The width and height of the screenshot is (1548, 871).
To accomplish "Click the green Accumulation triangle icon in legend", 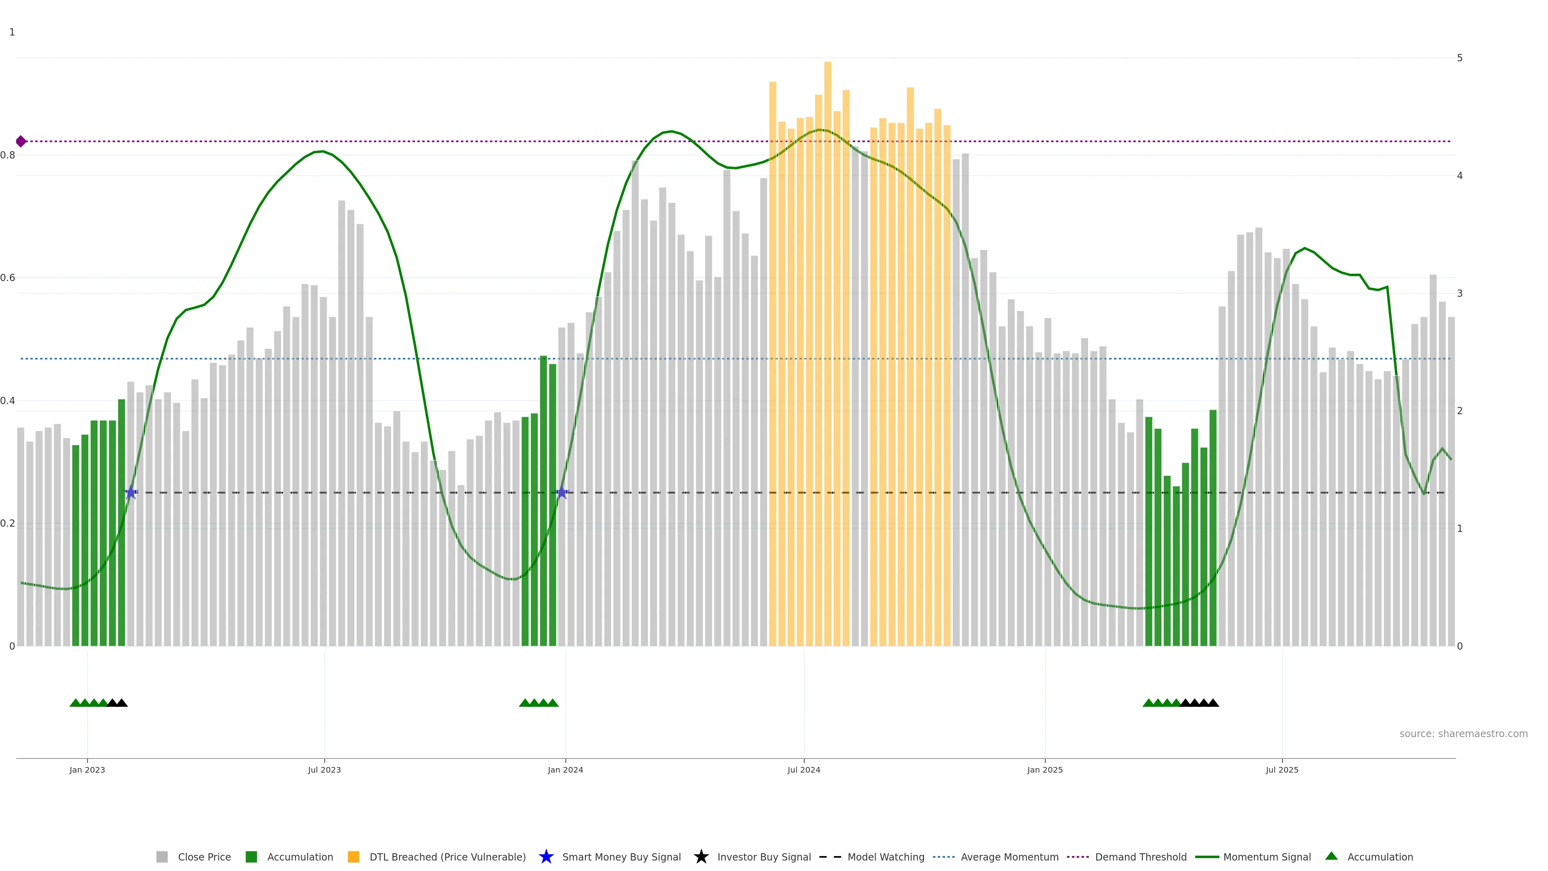I will (x=1331, y=856).
